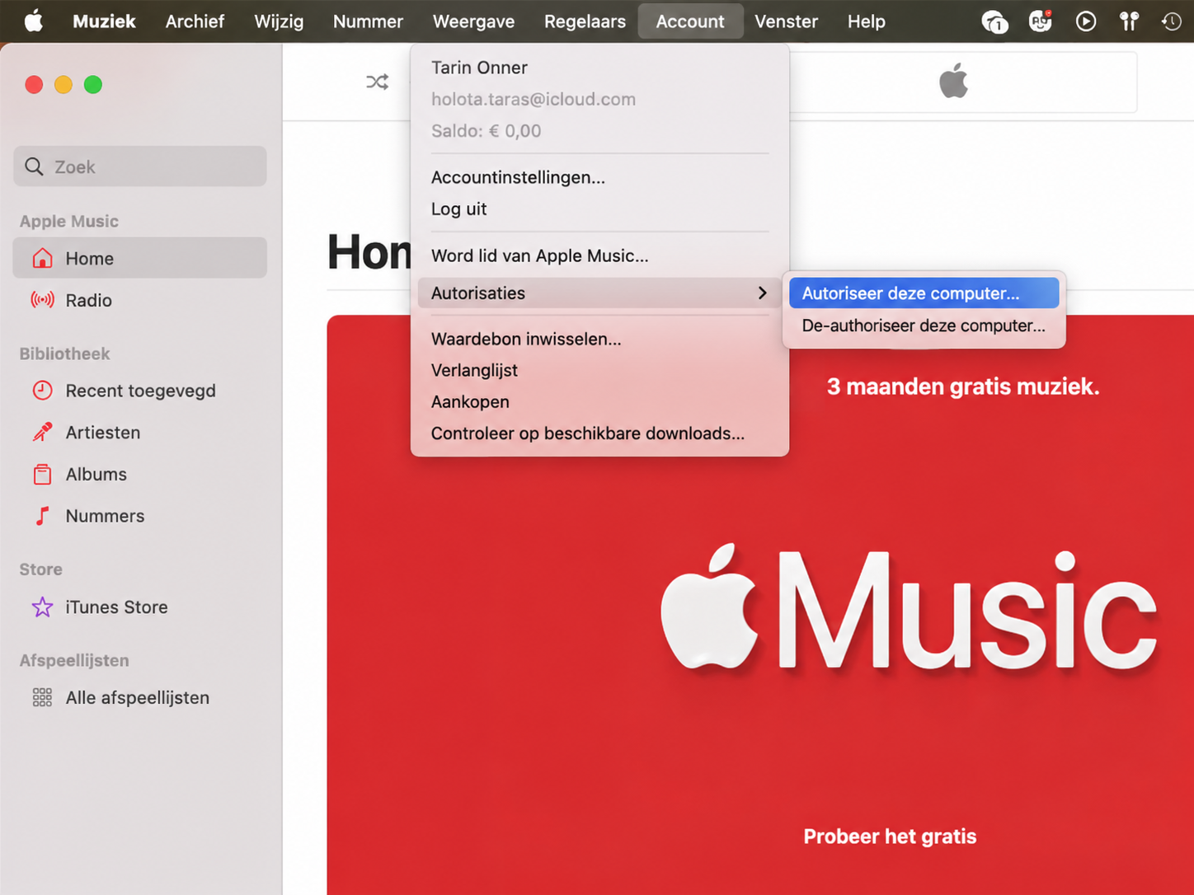Select the Autorisaties menu entry

point(599,293)
